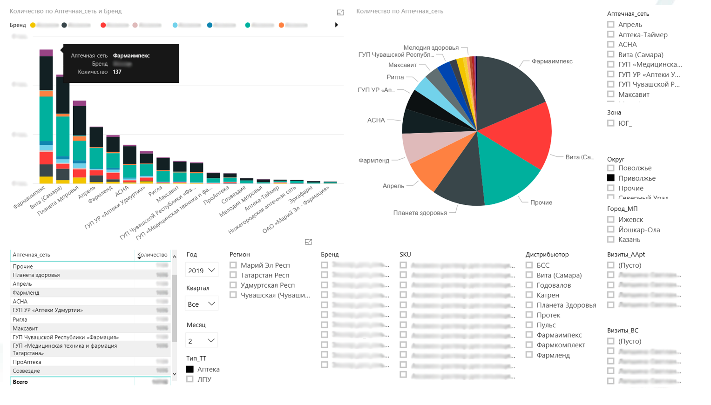Viewport: 711px width, 405px height.
Task: Tick Апрель pharmacy chain checkbox
Action: click(x=611, y=24)
